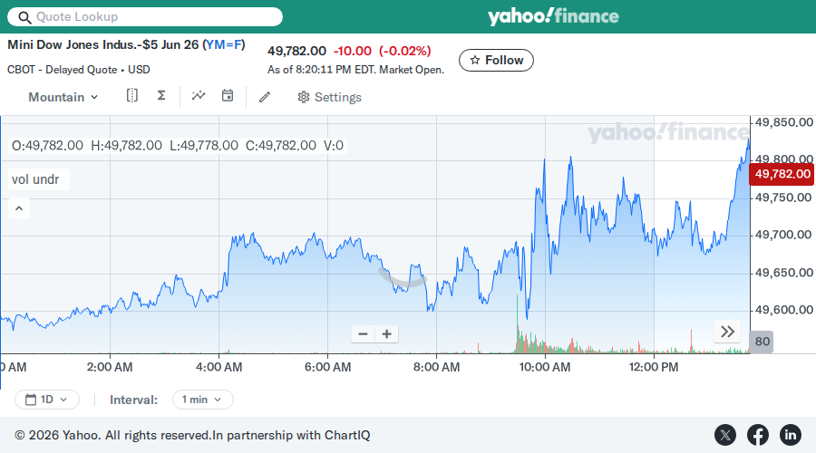Select the pencil drawing tool
This screenshot has height=453, width=816.
point(265,97)
